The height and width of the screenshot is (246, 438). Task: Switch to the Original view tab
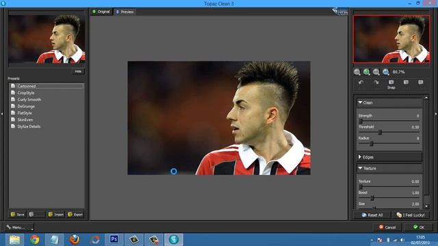[101, 12]
